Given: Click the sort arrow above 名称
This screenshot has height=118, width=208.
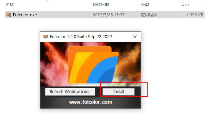Looking at the screenshot, I should pos(47,1).
